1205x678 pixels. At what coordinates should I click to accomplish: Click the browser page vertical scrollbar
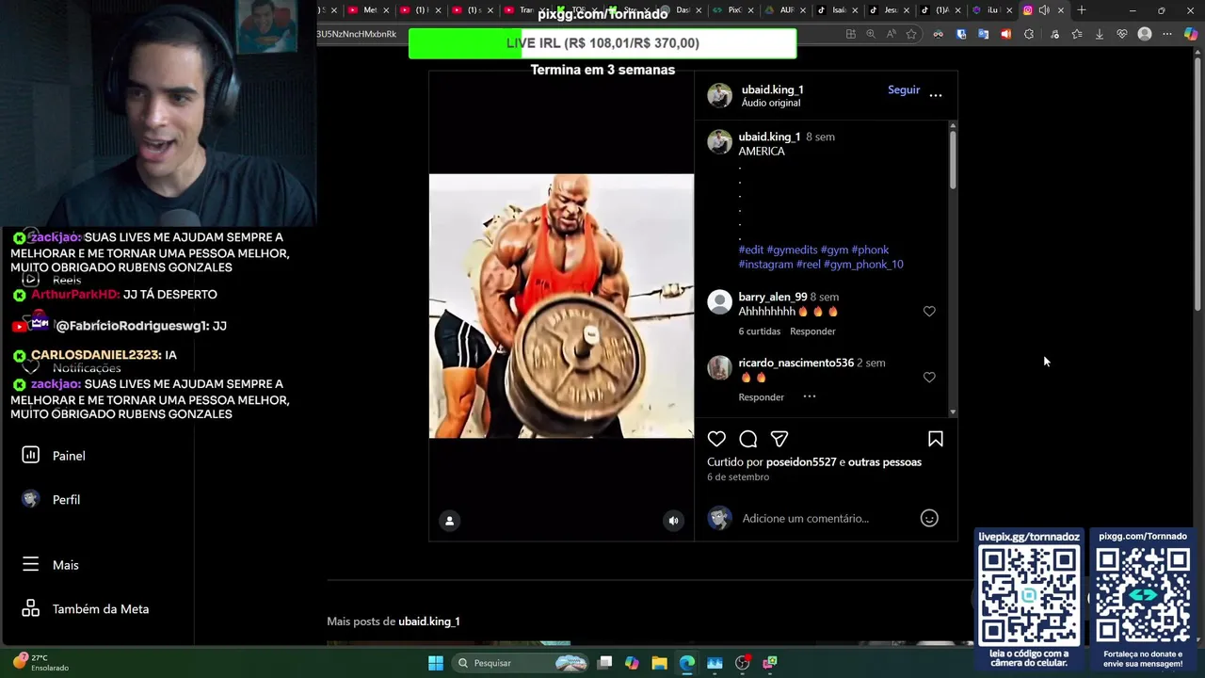pyautogui.click(x=1197, y=184)
